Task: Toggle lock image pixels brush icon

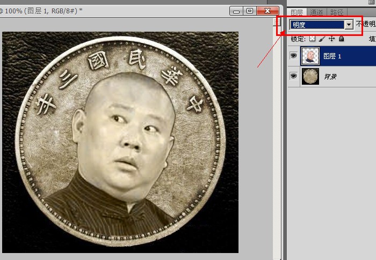Action: 322,39
